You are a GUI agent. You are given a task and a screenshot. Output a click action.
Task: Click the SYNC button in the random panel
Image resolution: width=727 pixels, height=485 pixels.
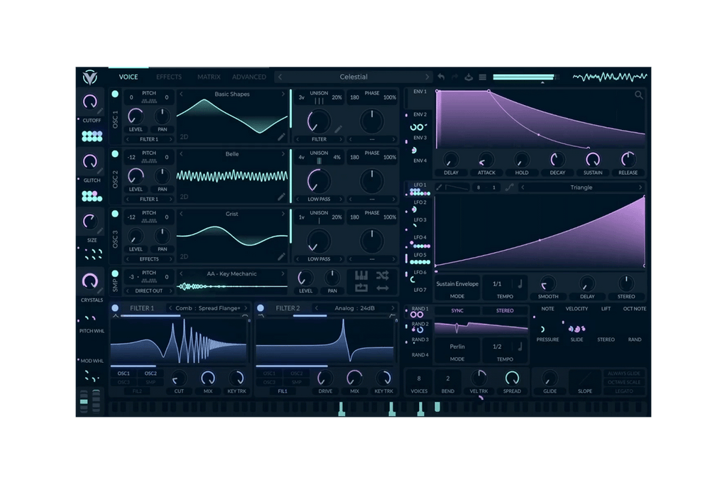pos(457,311)
